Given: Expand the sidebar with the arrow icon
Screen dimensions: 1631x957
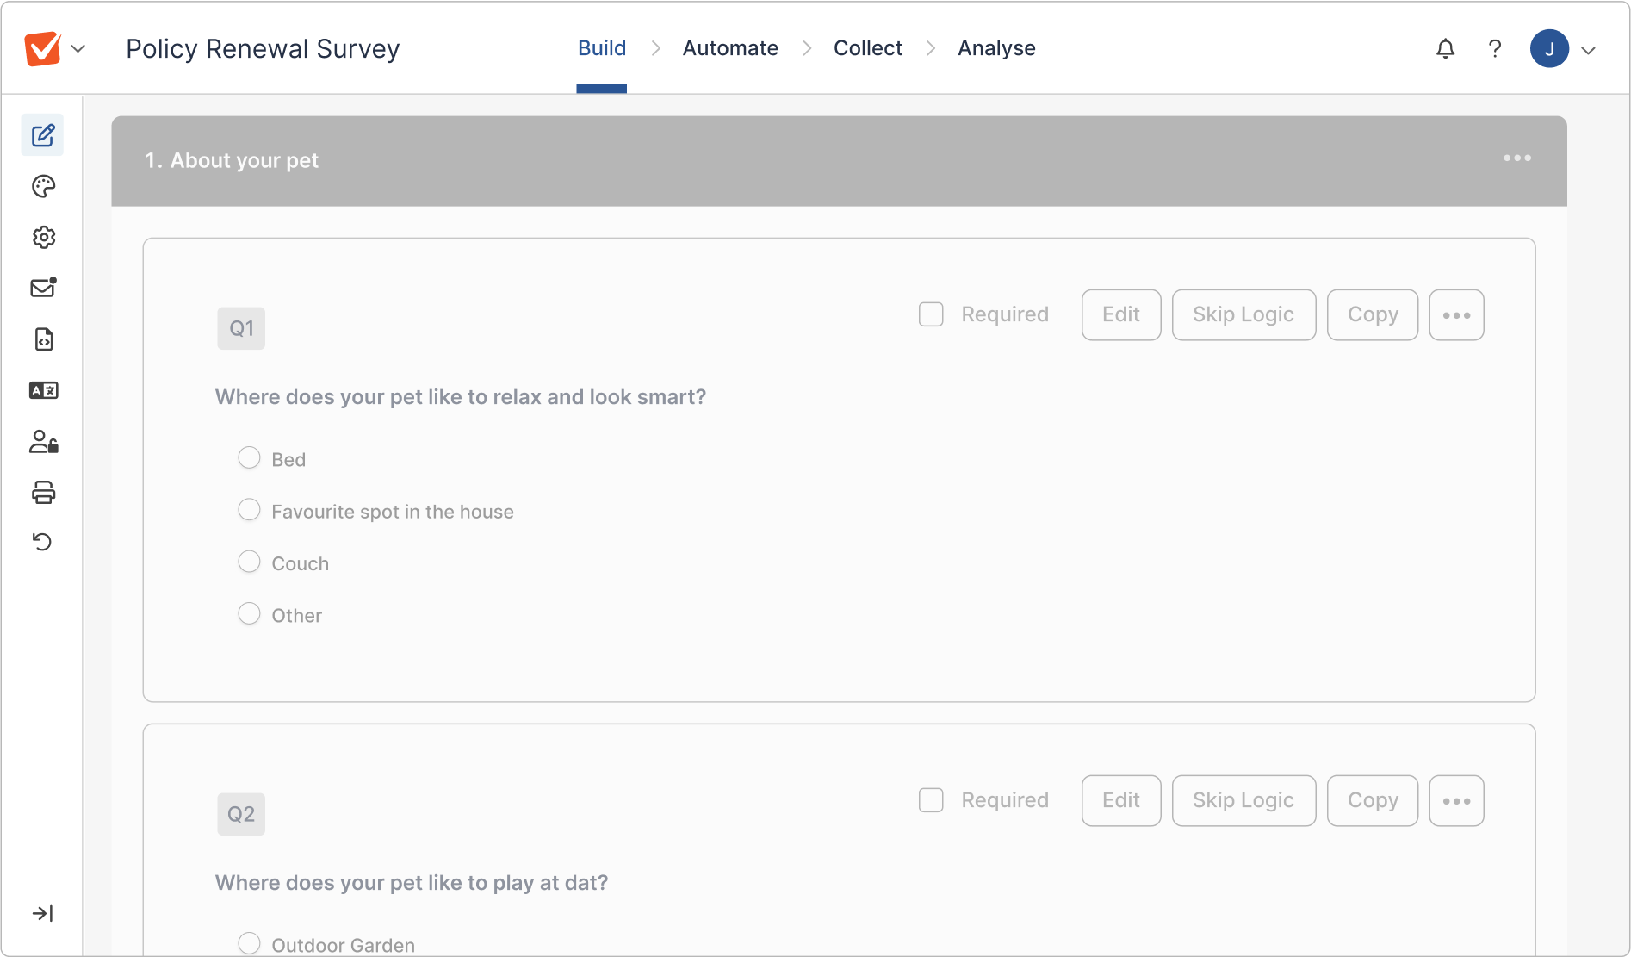Looking at the screenshot, I should [43, 913].
